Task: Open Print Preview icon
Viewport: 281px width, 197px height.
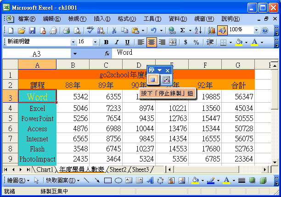Action: 77,30
